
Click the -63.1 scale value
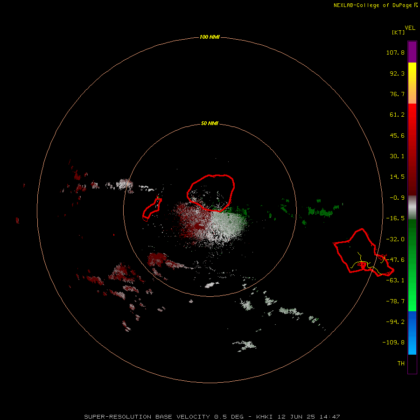(x=395, y=280)
